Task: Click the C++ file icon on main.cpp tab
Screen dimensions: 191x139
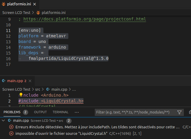Action: pyautogui.click(x=4, y=81)
